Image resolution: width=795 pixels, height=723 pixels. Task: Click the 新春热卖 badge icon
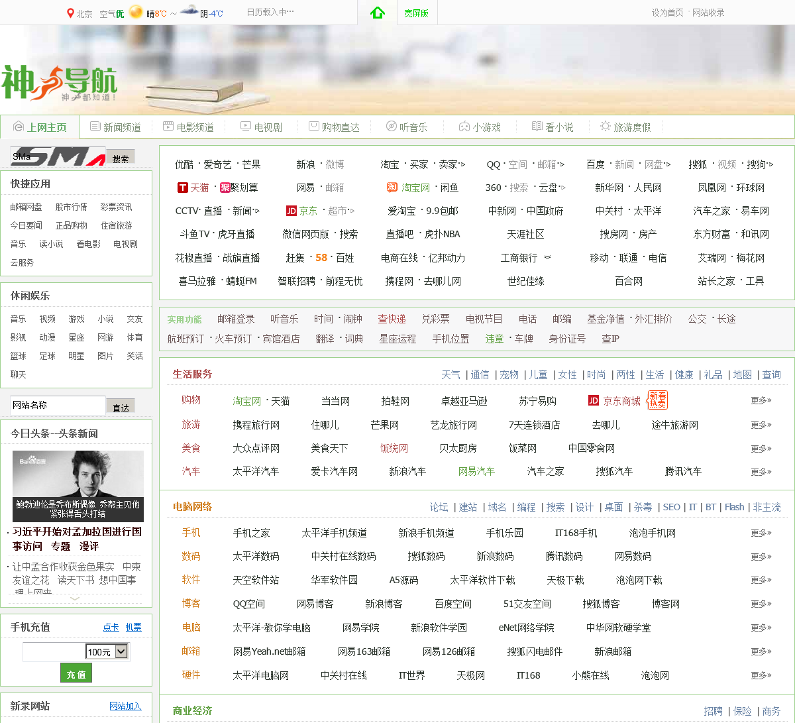click(657, 400)
